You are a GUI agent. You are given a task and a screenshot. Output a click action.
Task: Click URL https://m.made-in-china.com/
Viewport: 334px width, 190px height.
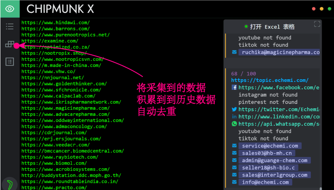click(61, 65)
